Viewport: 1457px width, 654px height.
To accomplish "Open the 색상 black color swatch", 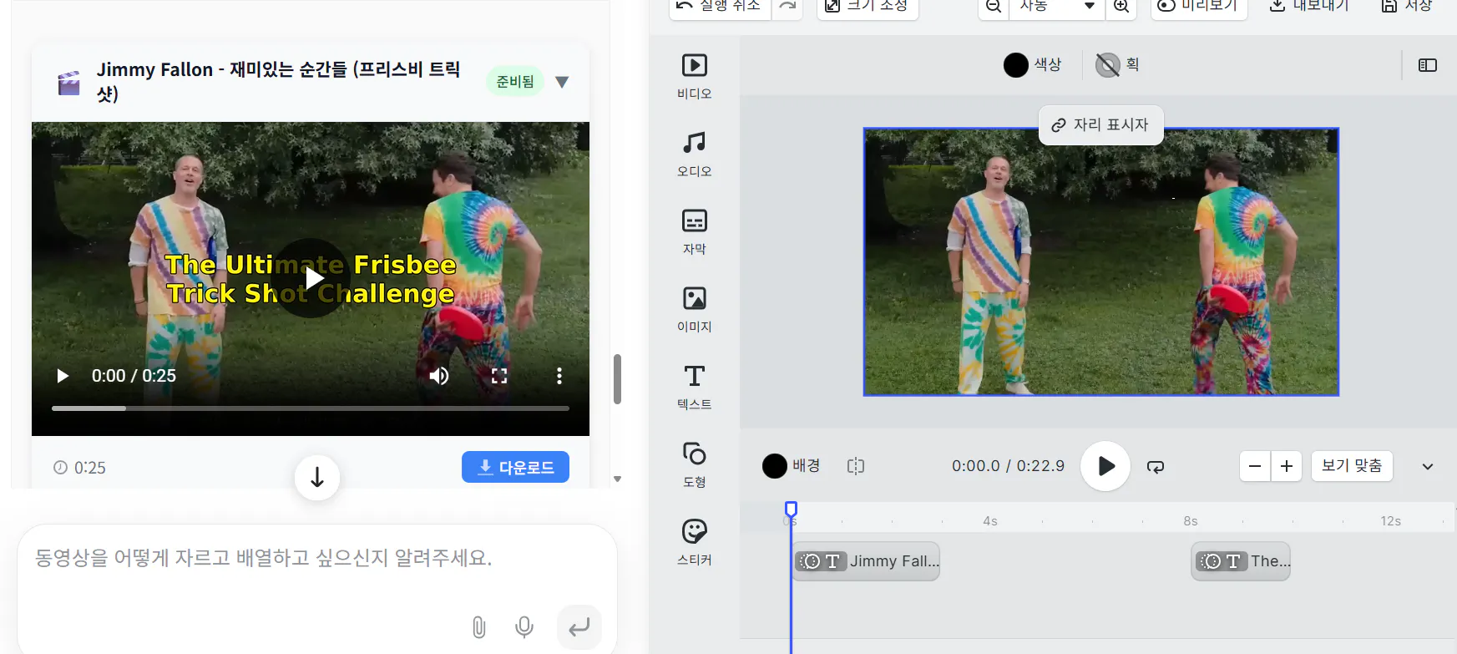I will click(x=1015, y=65).
